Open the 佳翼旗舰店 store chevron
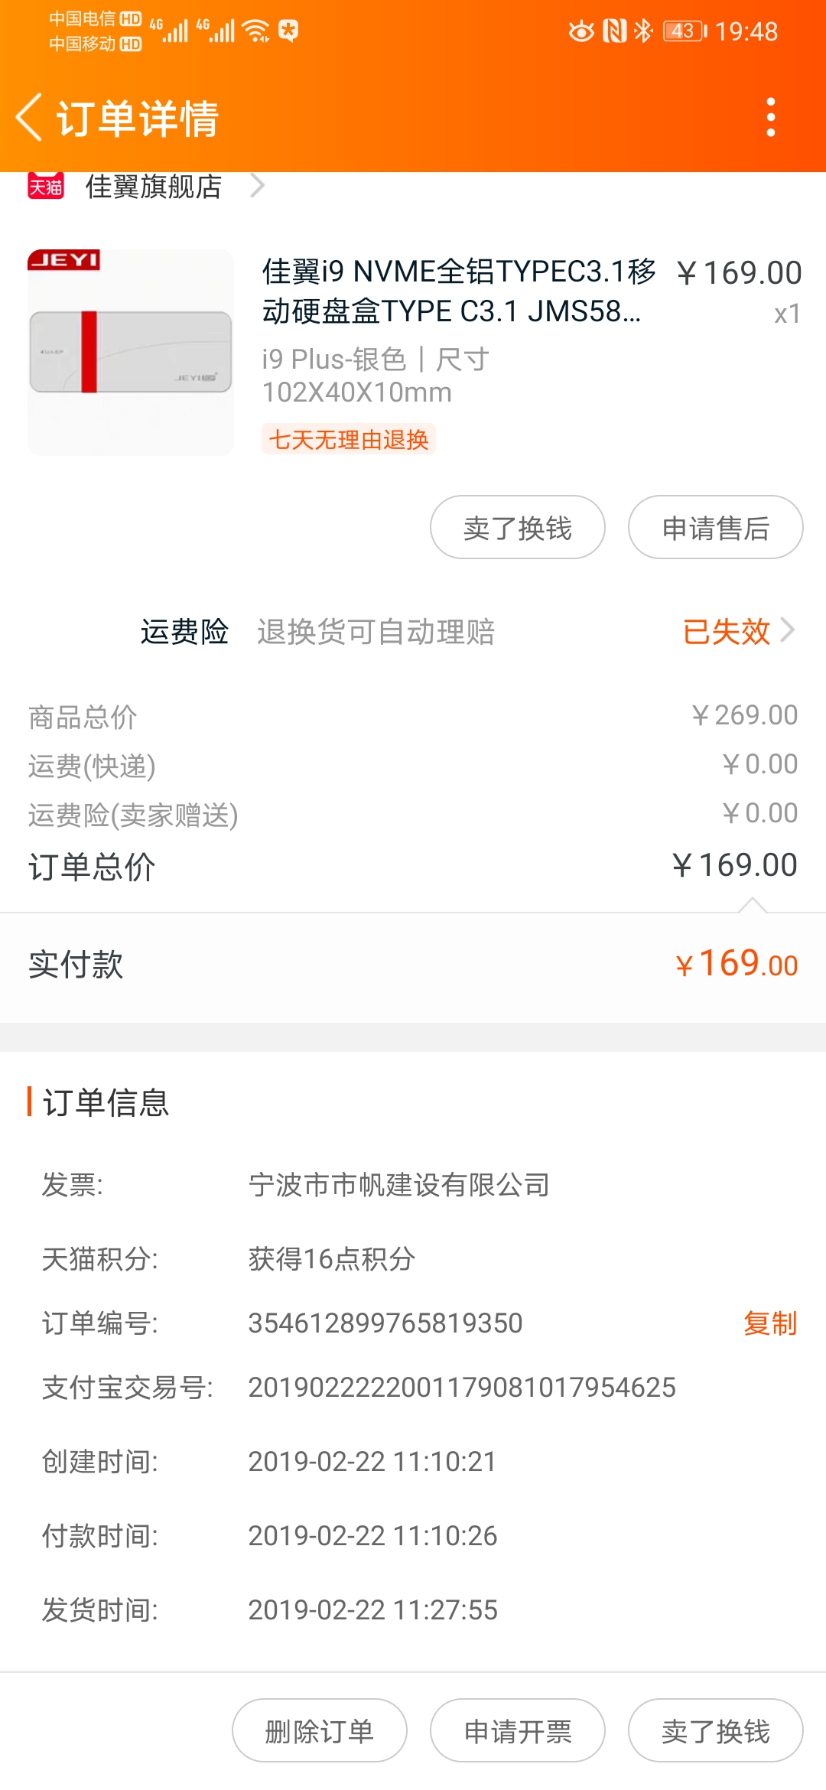 [x=258, y=186]
